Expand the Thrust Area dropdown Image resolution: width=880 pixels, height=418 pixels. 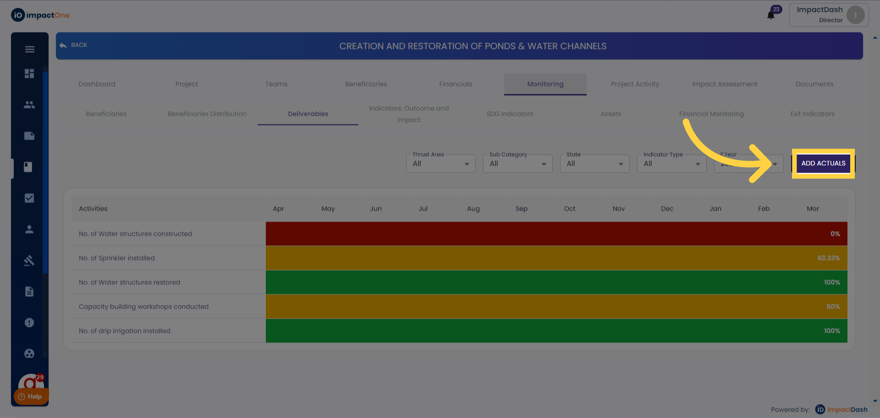441,163
